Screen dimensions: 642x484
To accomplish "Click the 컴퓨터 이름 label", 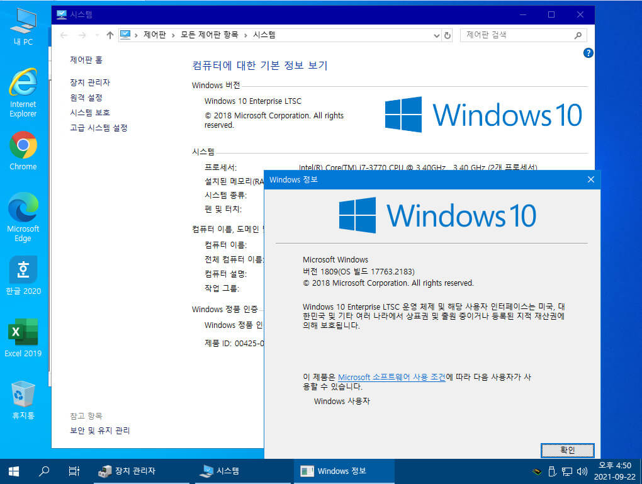I will [225, 245].
